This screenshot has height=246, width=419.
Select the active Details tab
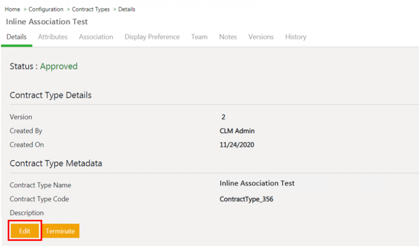(x=16, y=37)
